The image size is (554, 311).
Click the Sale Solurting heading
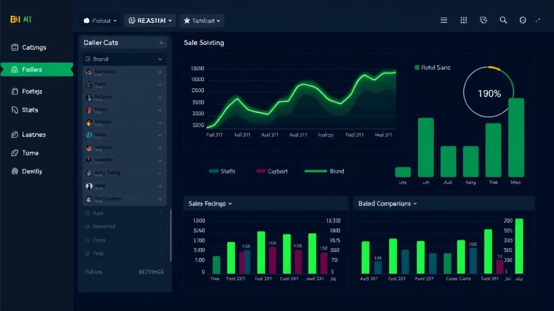tap(204, 43)
